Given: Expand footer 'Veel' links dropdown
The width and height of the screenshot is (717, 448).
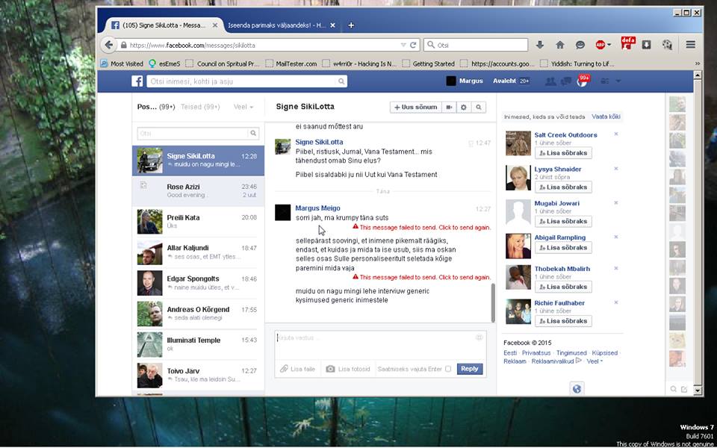Looking at the screenshot, I should pos(595,361).
